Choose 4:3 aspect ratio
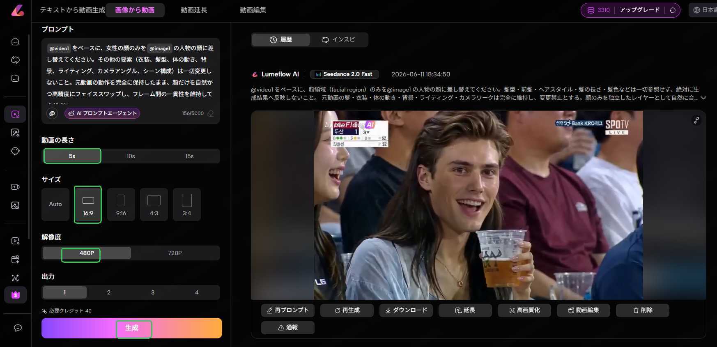717x347 pixels. pyautogui.click(x=154, y=204)
